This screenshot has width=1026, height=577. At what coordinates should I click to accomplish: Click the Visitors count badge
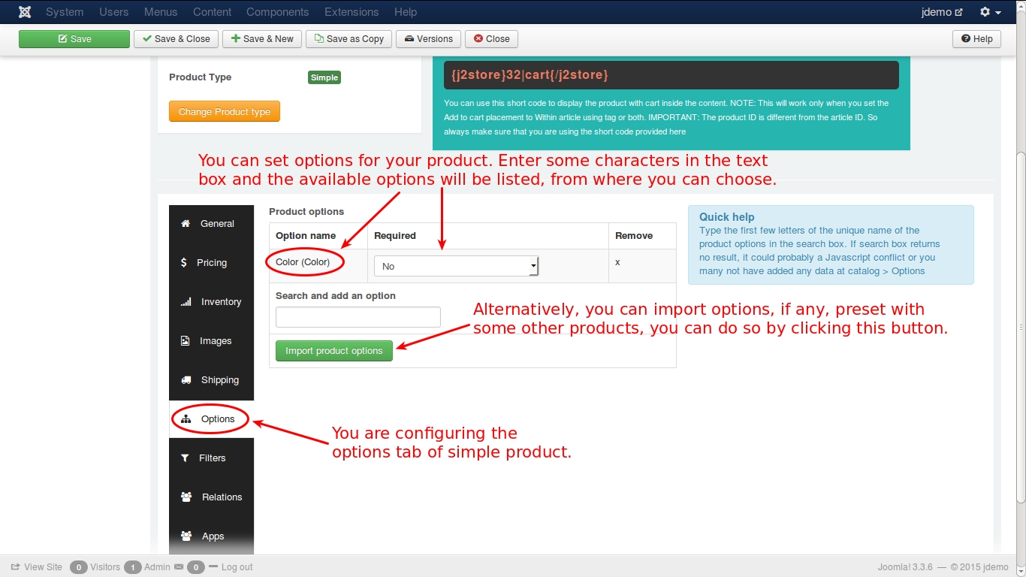click(x=78, y=567)
